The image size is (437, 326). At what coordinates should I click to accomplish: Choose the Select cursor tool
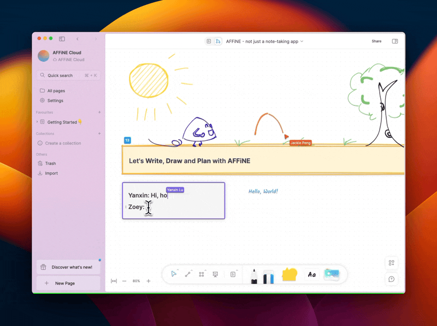pos(174,274)
